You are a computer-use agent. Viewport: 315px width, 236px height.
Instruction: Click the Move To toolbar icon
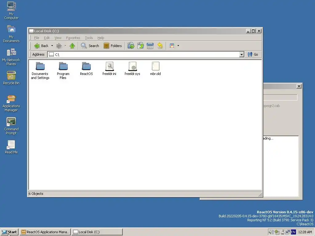pos(131,46)
